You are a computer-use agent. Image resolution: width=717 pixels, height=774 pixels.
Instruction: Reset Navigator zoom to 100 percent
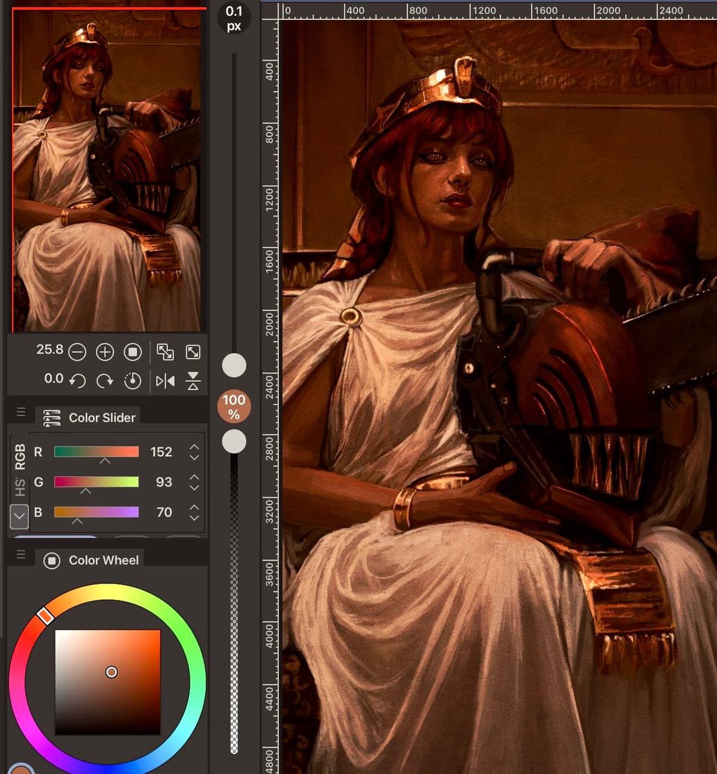point(133,352)
